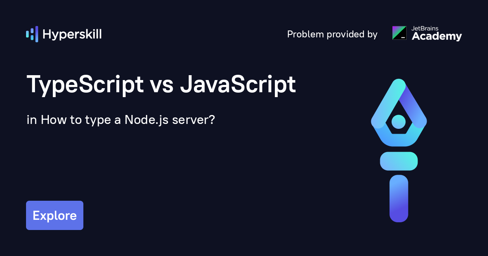Viewport: 488px width, 256px height.
Task: Click the vertical purple bar of the pen
Action: click(x=399, y=198)
